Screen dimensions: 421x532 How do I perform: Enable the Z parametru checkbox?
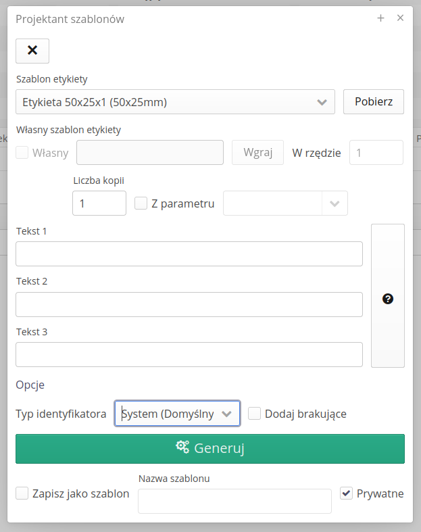coord(141,203)
